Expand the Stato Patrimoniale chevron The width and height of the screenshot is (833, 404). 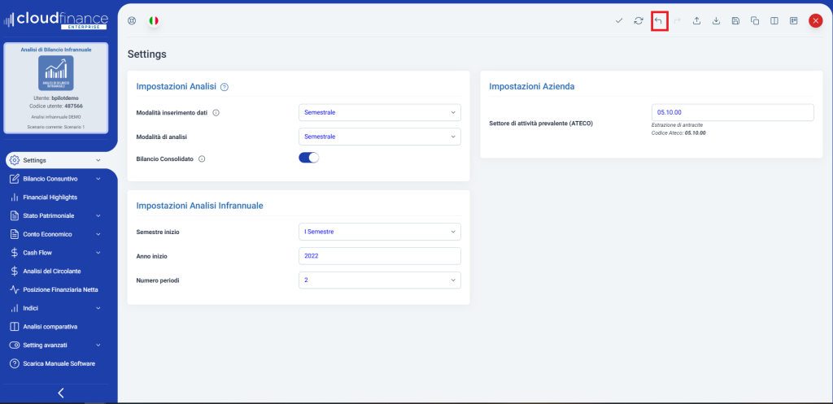coord(98,216)
